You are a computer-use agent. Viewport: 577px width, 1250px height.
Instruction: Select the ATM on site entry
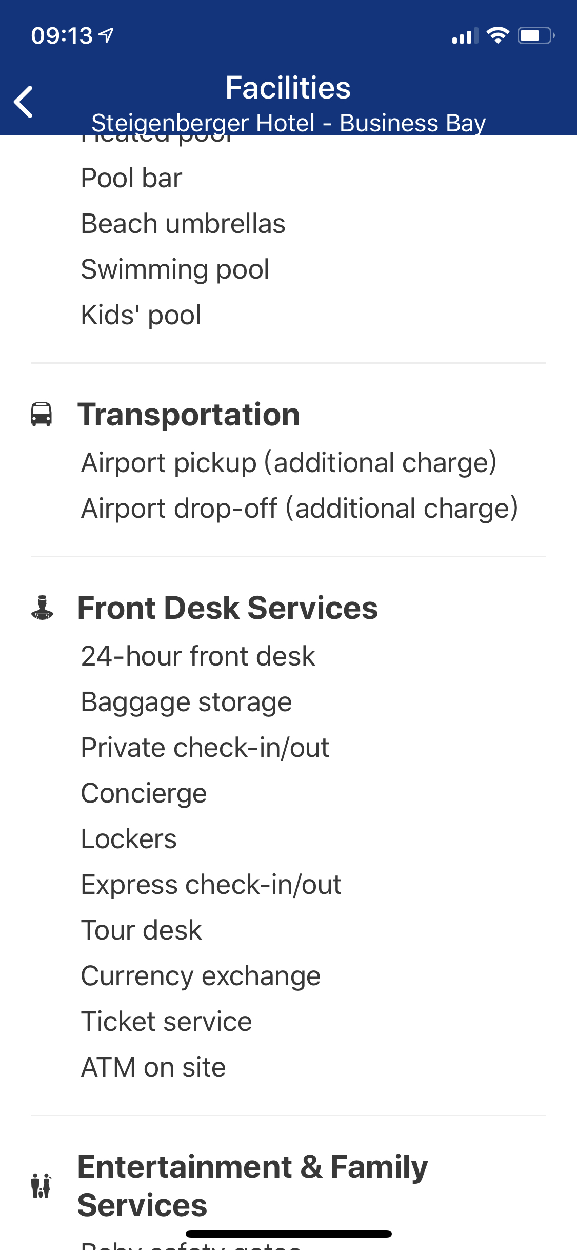pyautogui.click(x=153, y=1067)
